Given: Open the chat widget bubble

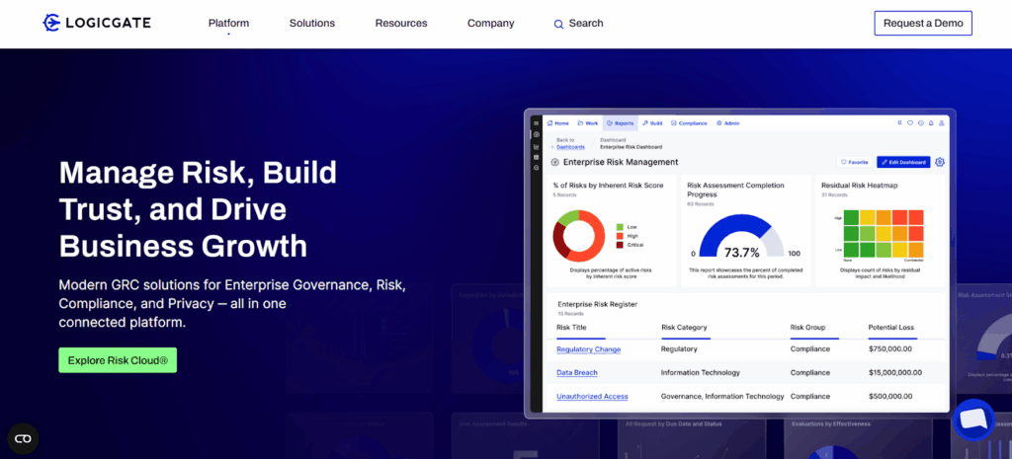Looking at the screenshot, I should point(973,420).
